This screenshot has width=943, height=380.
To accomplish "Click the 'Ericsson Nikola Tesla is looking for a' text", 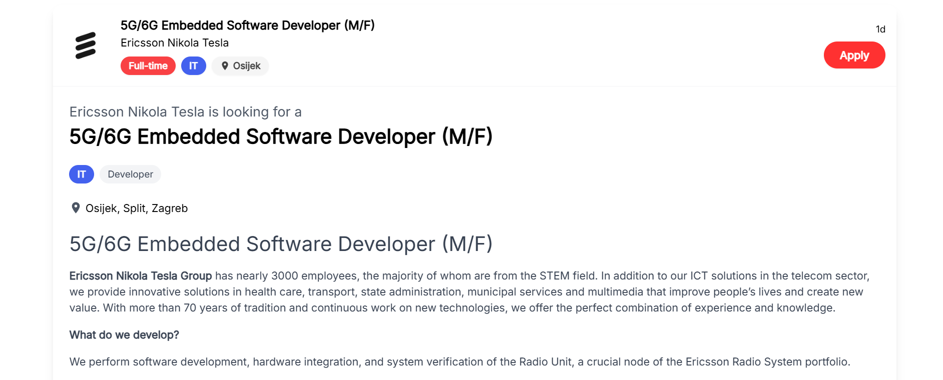I will [x=185, y=112].
